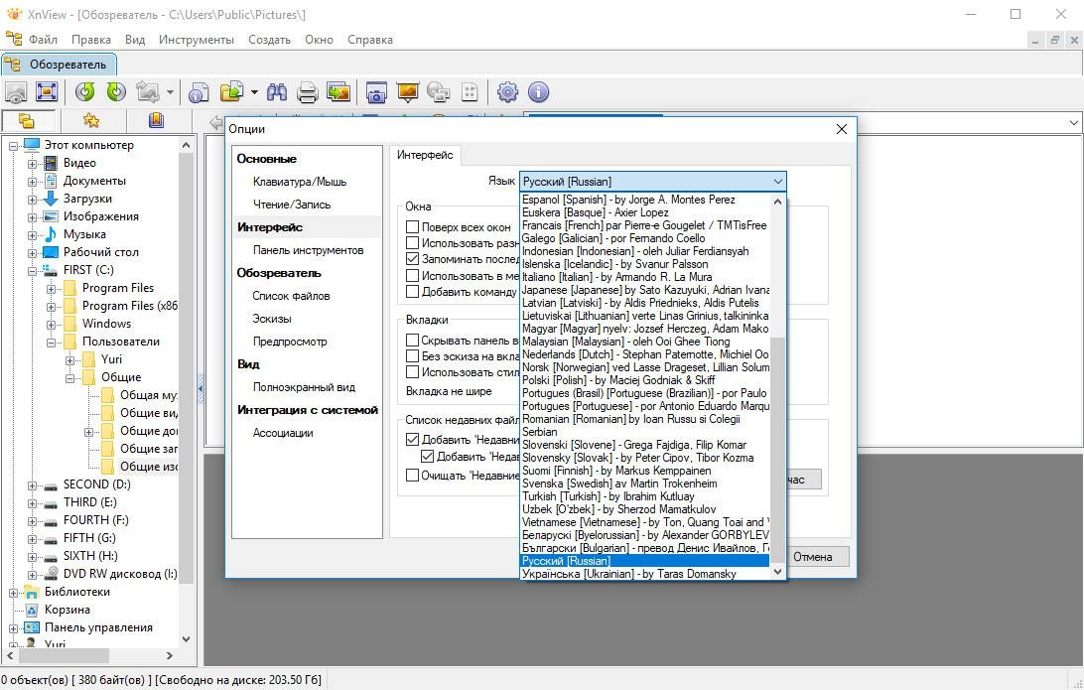Screen dimensions: 1084x690
Task: Open the copy/move toolbar dropdown arrow
Action: pyautogui.click(x=254, y=92)
